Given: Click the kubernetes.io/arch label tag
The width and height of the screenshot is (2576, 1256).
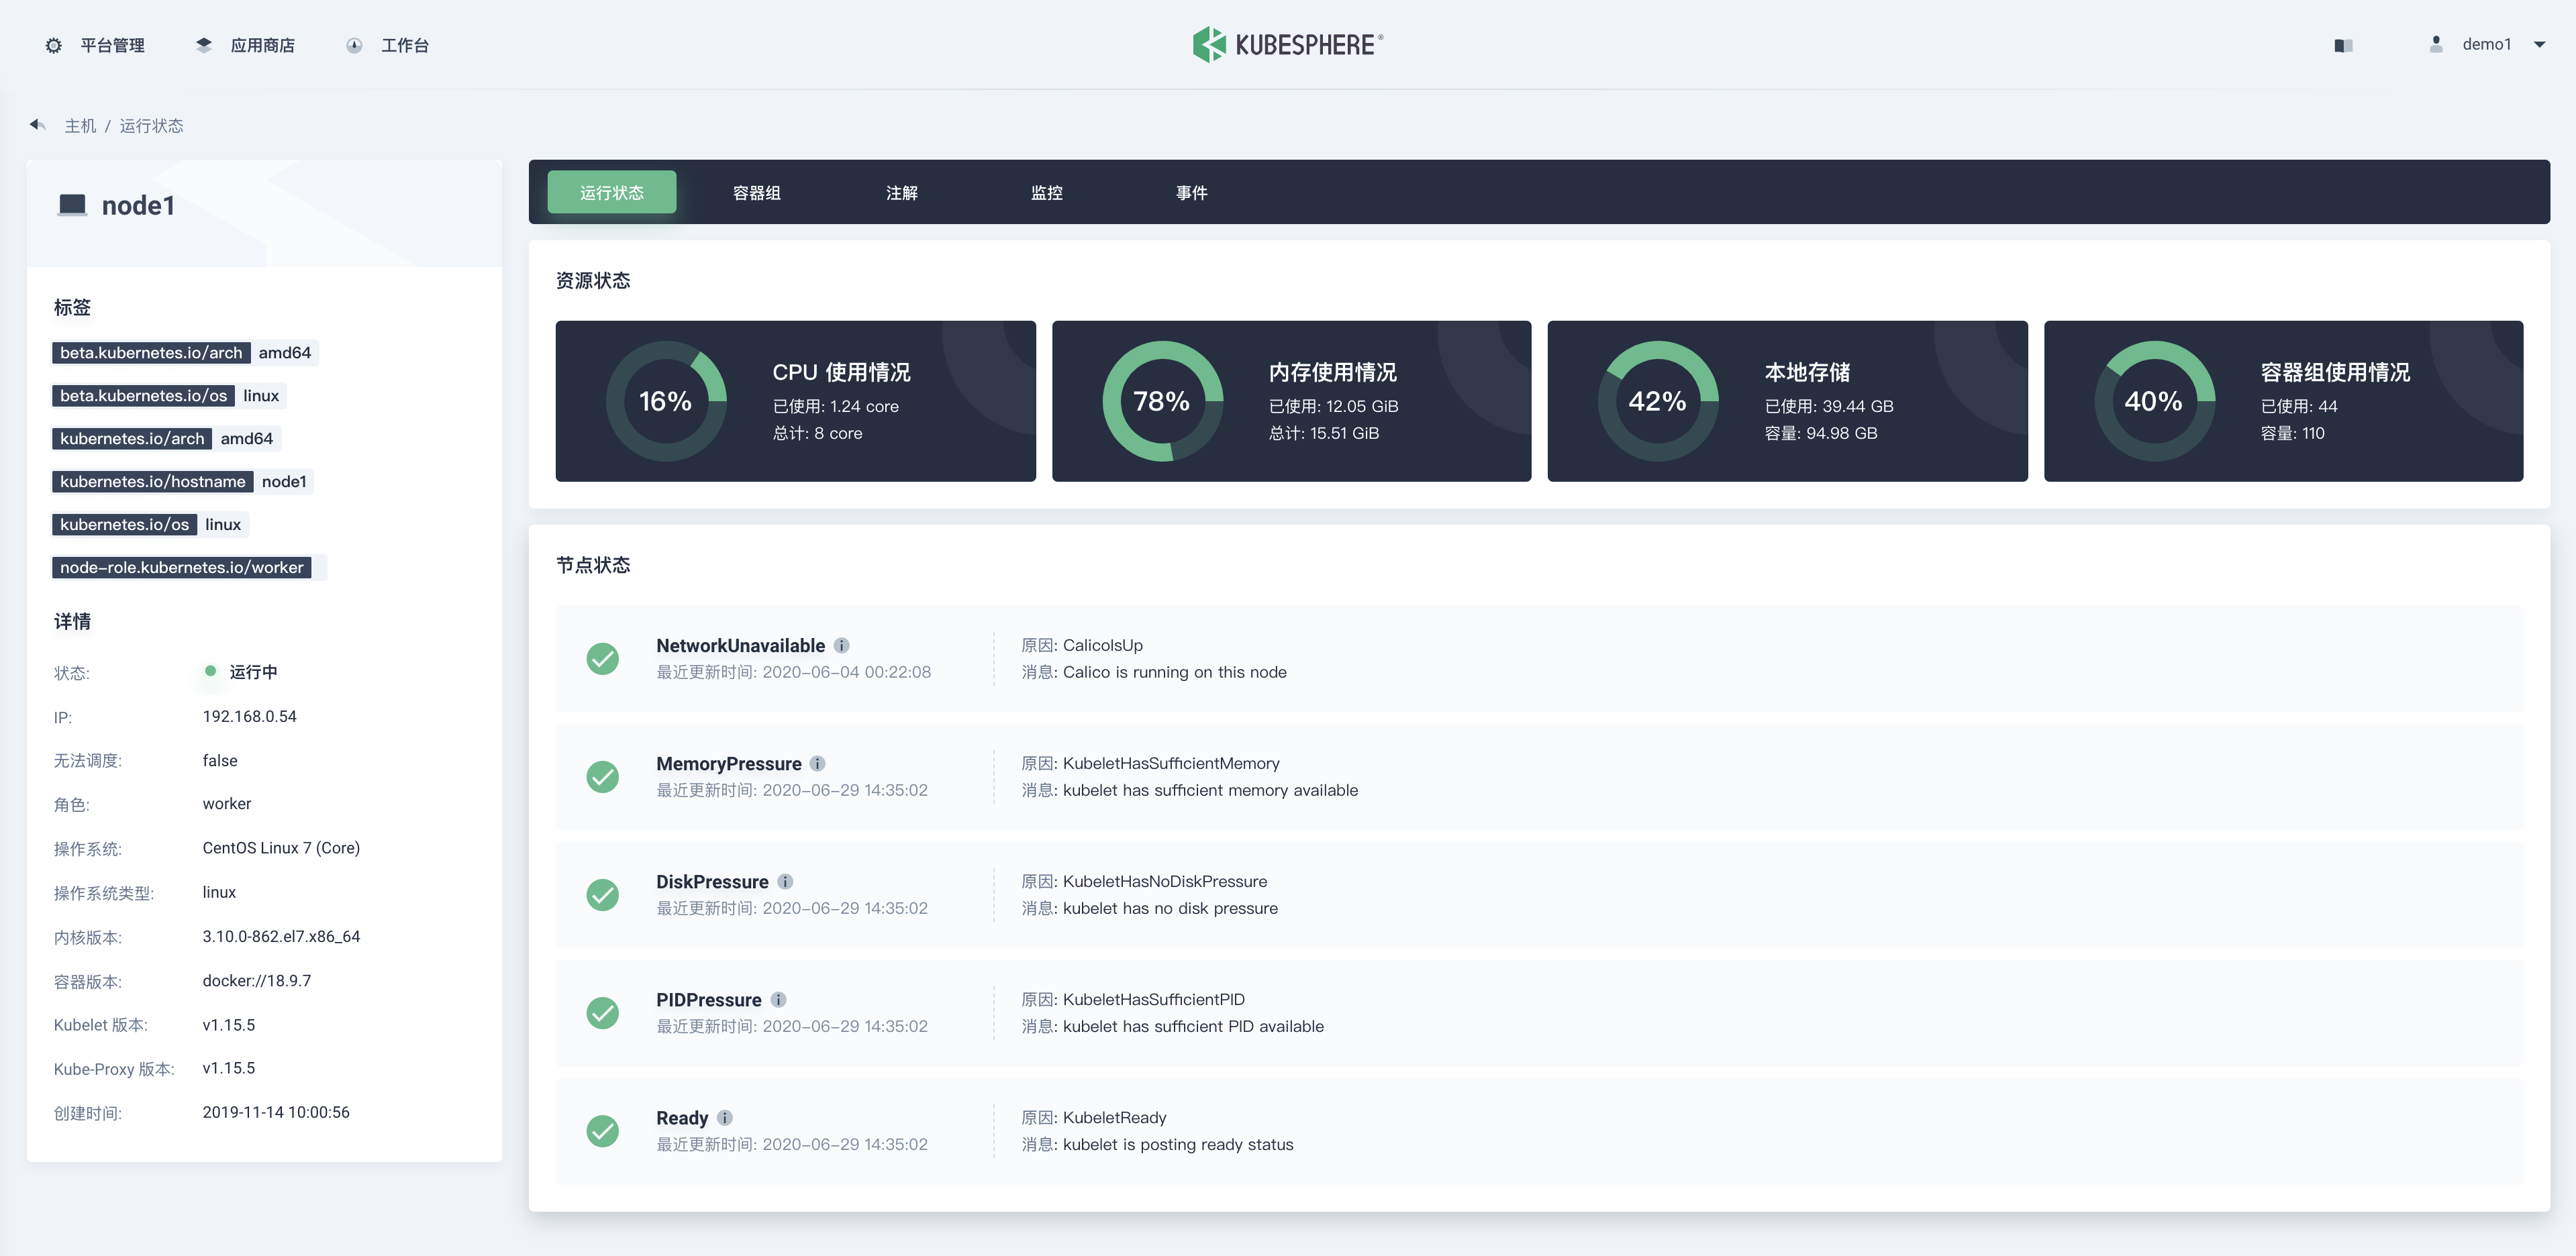Looking at the screenshot, I should (166, 438).
